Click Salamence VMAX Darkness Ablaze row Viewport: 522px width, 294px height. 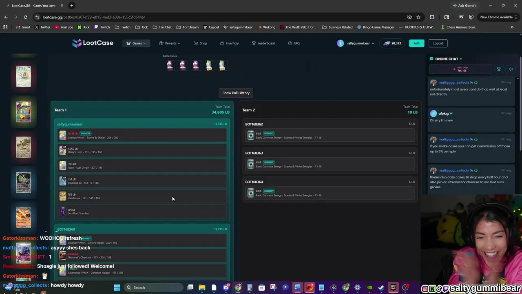[x=142, y=271]
